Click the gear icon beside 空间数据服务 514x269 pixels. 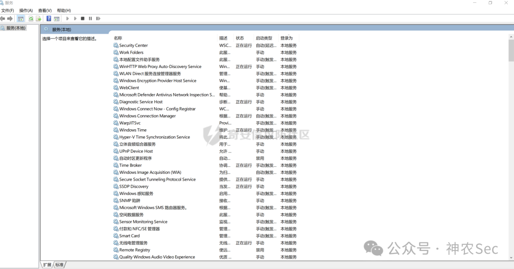coord(116,215)
